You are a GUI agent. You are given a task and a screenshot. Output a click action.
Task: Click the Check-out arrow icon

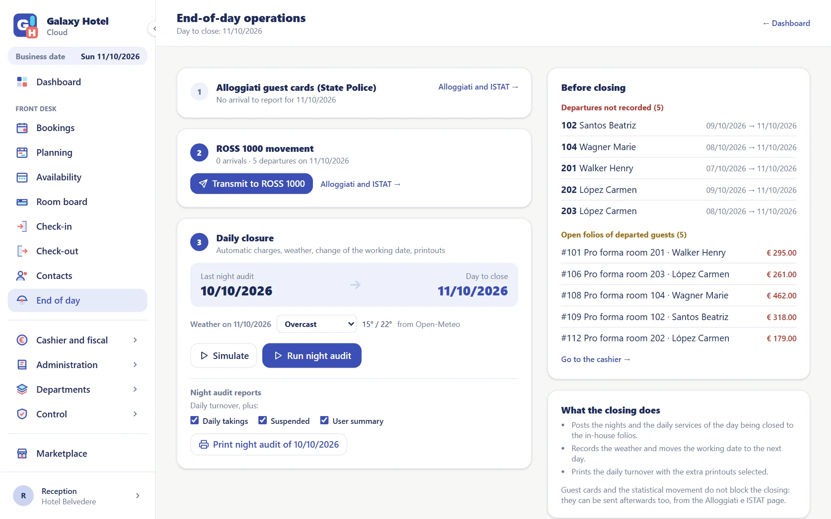tap(22, 251)
